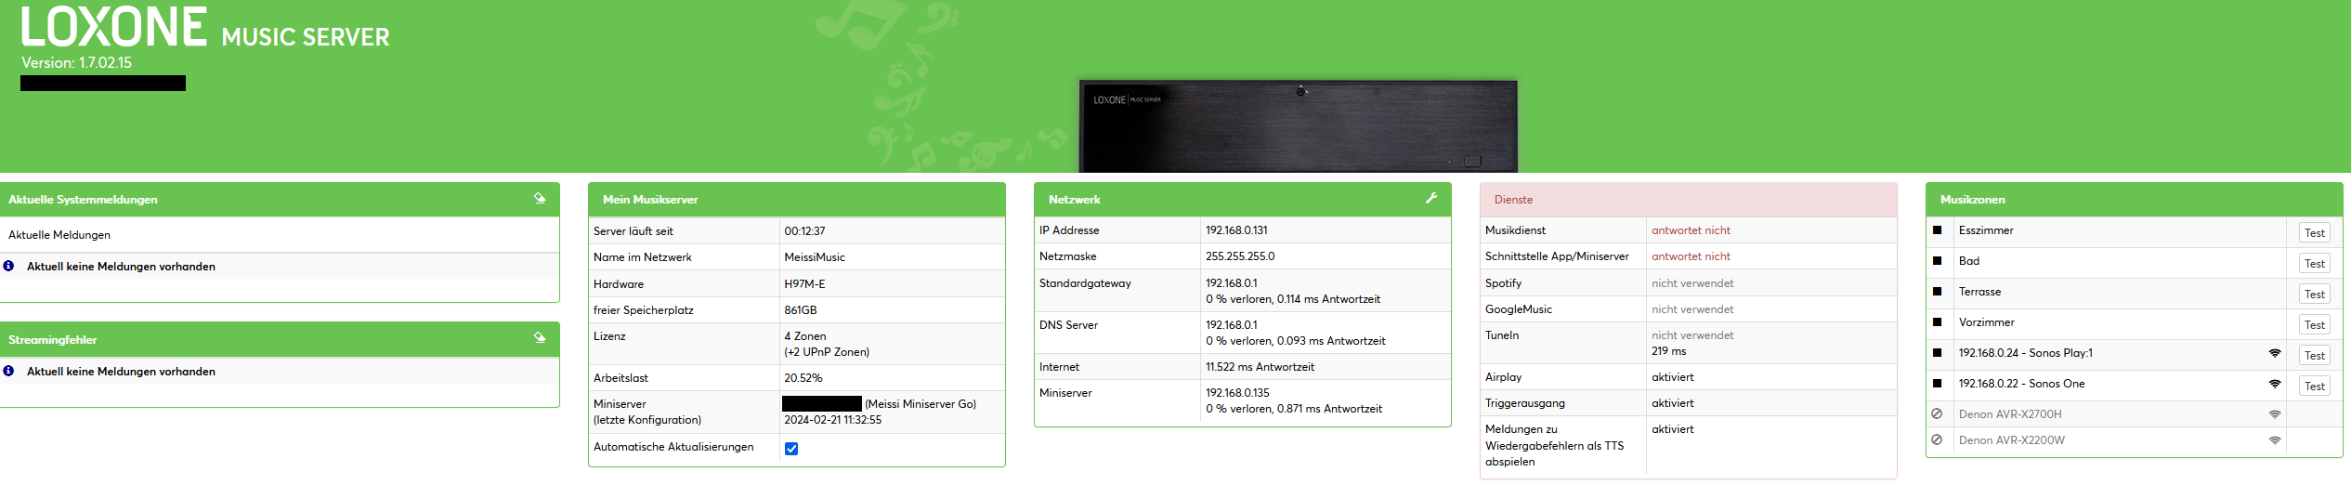Click the stop icon beside Bad zone

tap(1937, 261)
